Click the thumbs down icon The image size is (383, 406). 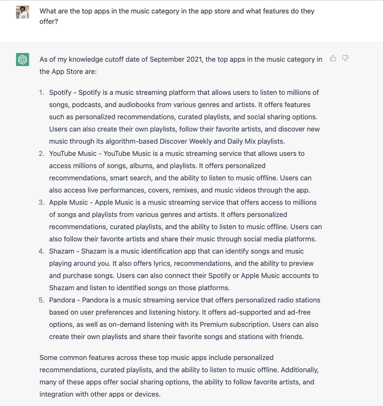click(x=345, y=58)
